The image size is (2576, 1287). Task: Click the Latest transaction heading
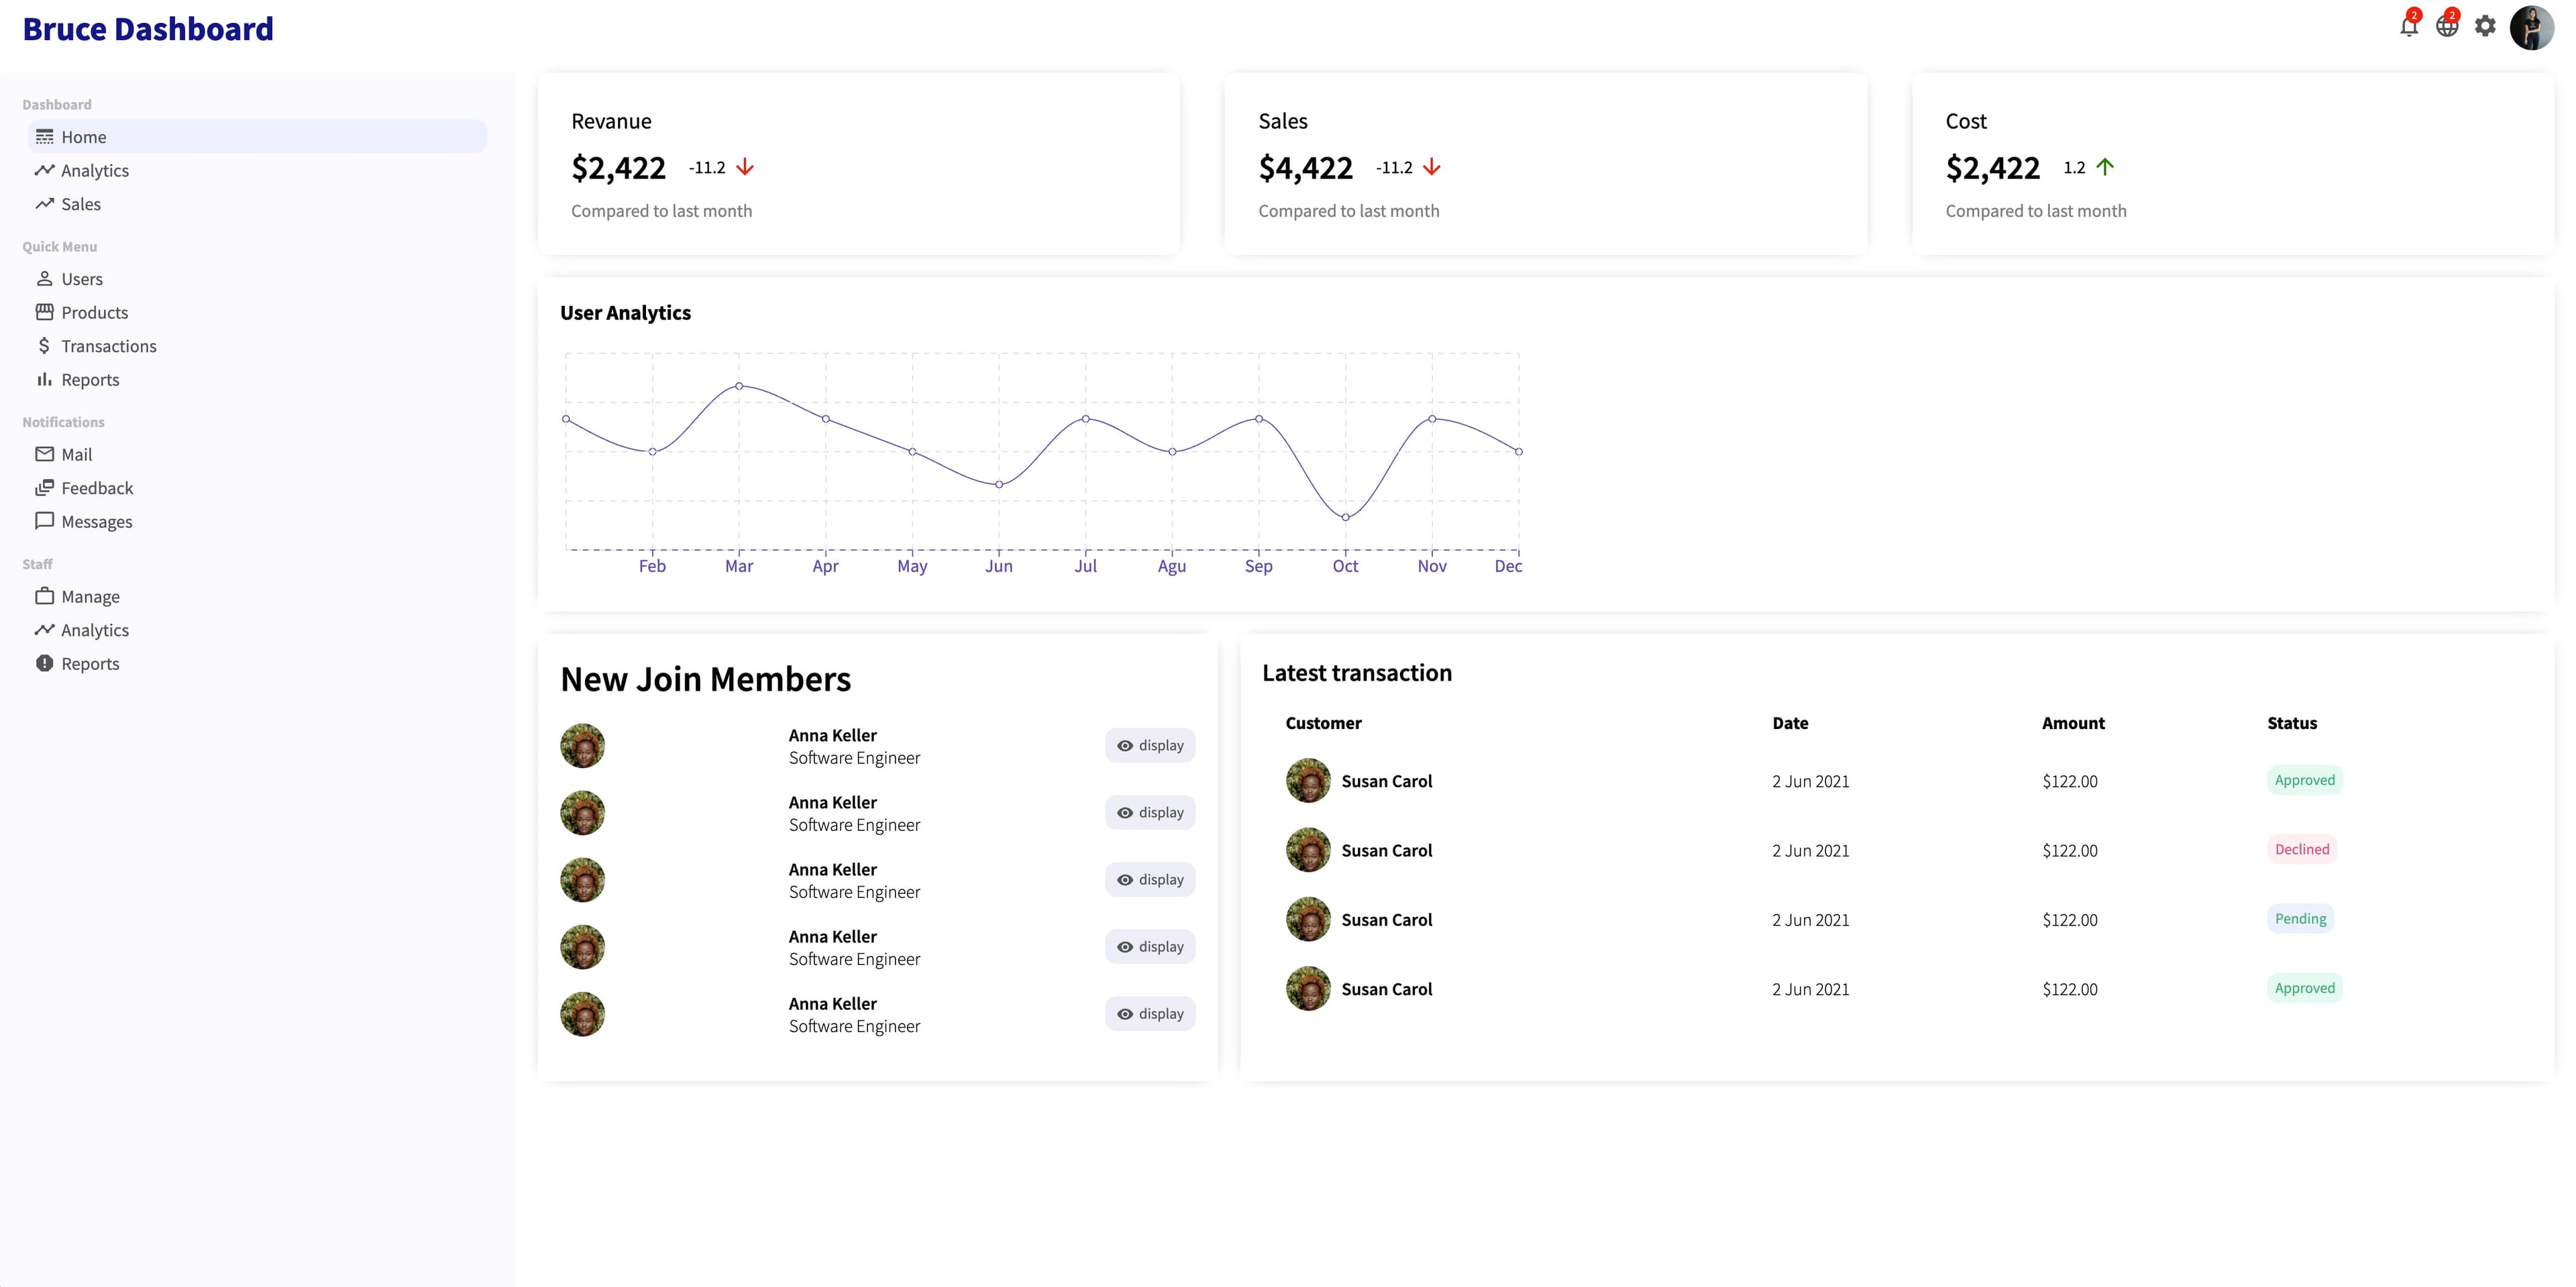tap(1357, 673)
